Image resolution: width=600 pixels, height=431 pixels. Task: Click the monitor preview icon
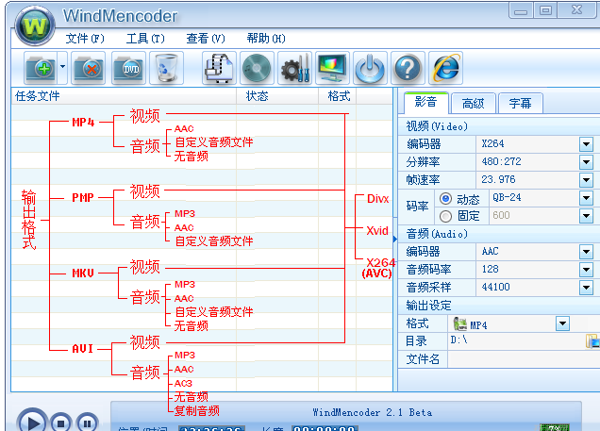tap(332, 68)
